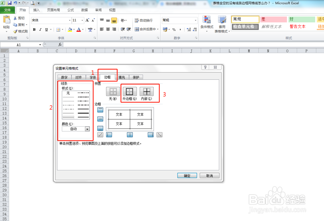Select the Format Painter (格式刷) tool
324x221 pixels.
pyautogui.click(x=20, y=31)
